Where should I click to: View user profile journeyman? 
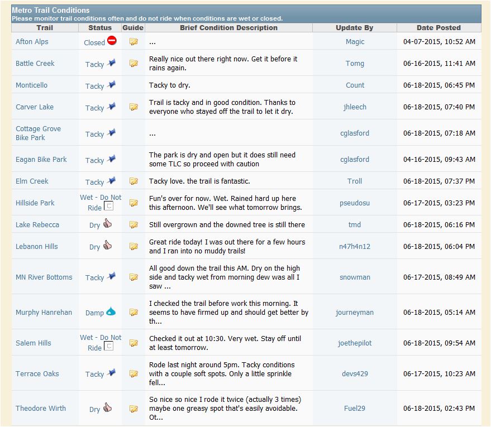[x=355, y=312]
